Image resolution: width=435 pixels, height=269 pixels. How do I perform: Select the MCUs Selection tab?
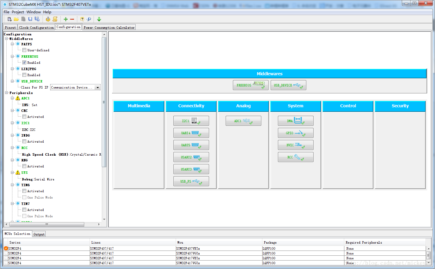click(18, 234)
